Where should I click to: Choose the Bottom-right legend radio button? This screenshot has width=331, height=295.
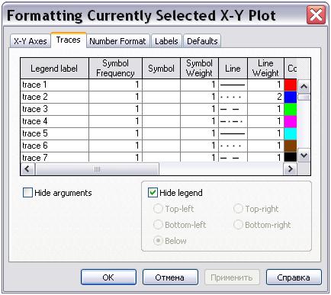[238, 225]
